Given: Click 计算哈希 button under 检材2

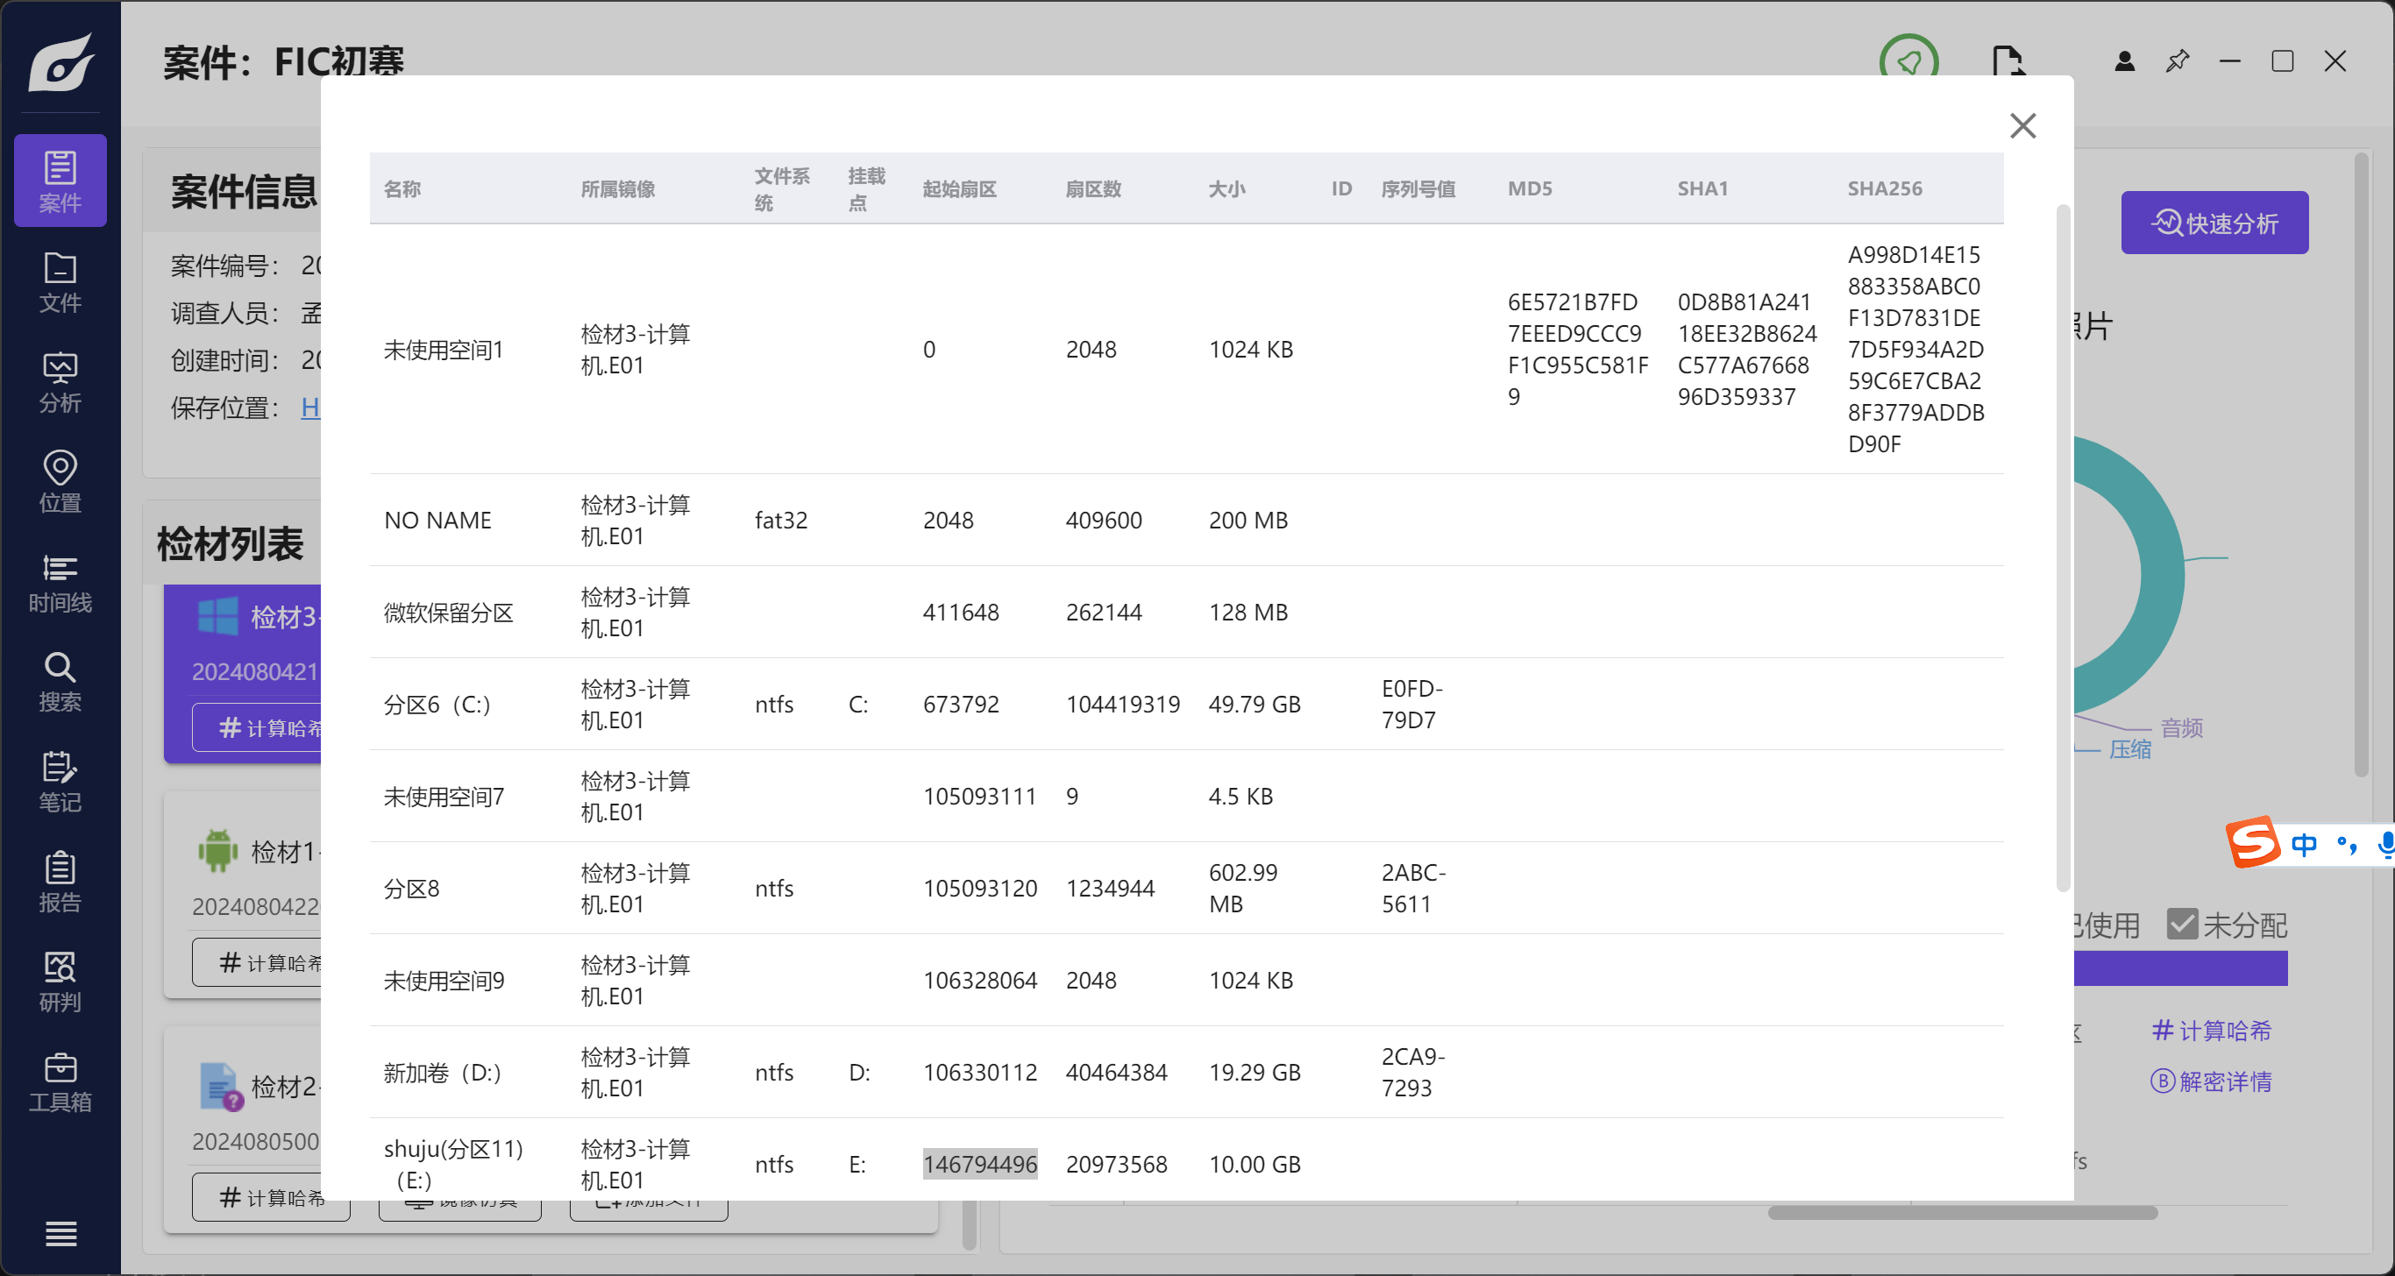Looking at the screenshot, I should point(271,1199).
